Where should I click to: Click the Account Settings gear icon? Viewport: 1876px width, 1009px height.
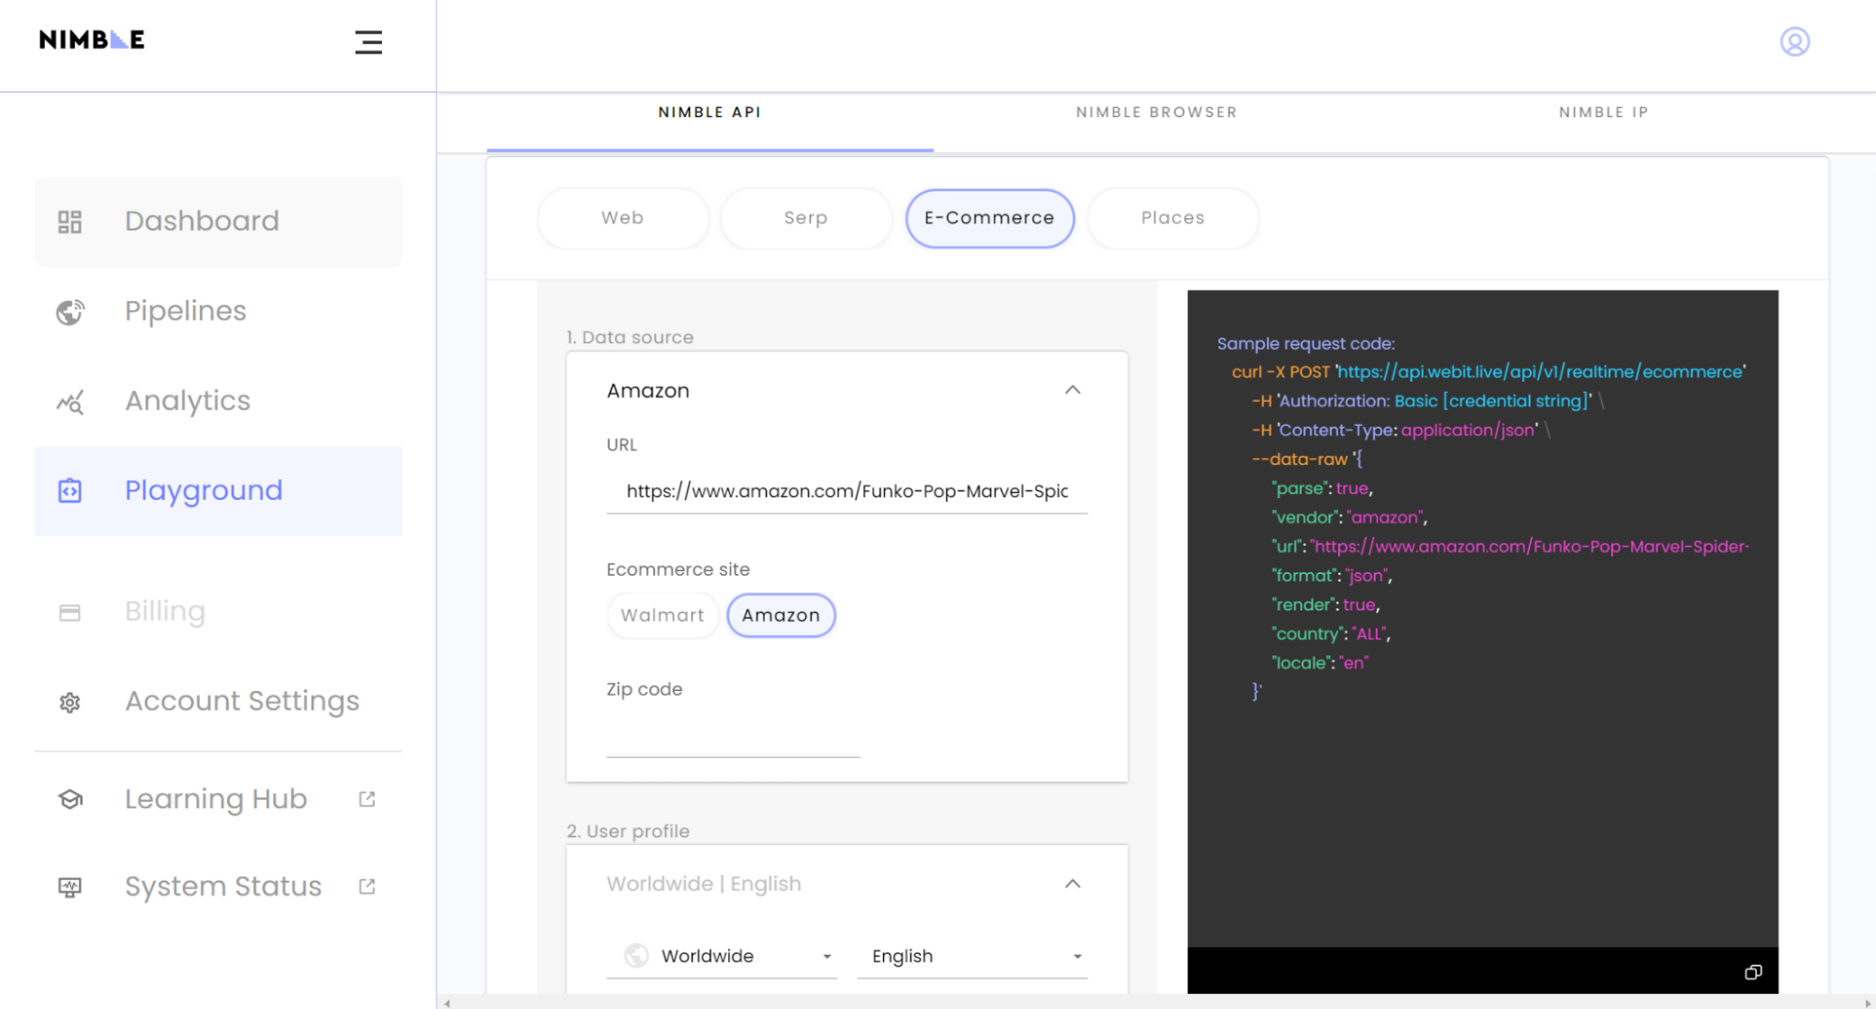coord(69,702)
